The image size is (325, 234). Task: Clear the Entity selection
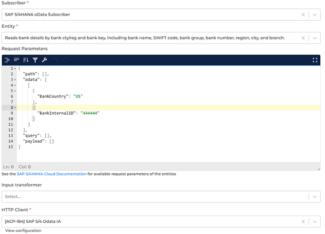tap(303, 38)
